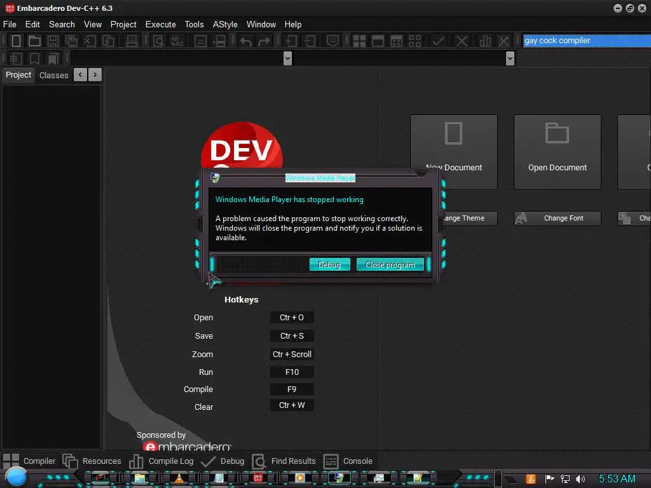Screen dimensions: 651x488
Task: Click the Windows Start orb
Action: pos(17,477)
